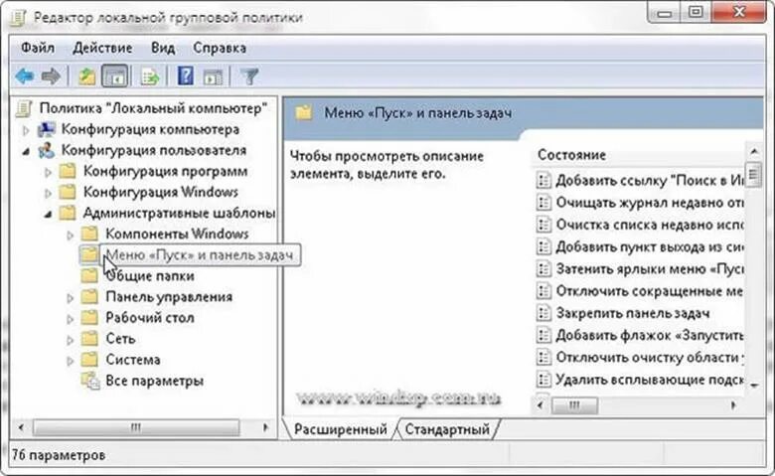This screenshot has width=775, height=476.
Task: Expand Сеть tree node
Action: 71,340
